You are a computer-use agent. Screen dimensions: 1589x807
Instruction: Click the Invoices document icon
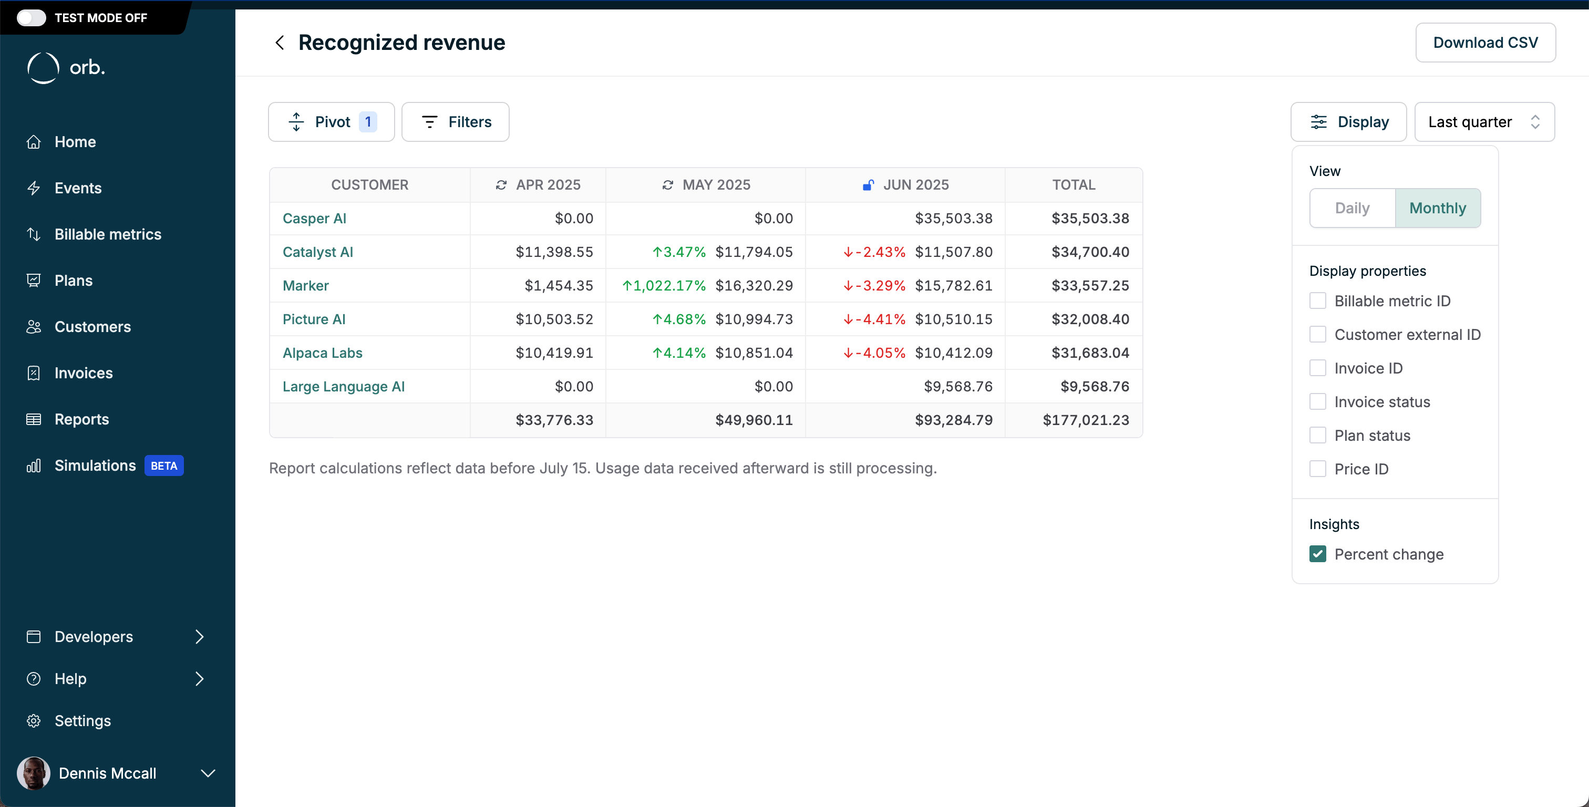click(x=34, y=373)
